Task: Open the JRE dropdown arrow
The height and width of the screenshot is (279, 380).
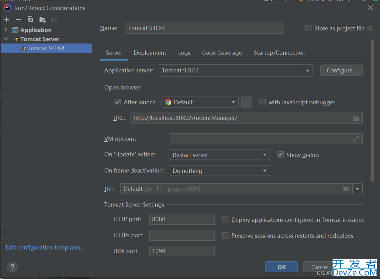Action: pos(358,189)
